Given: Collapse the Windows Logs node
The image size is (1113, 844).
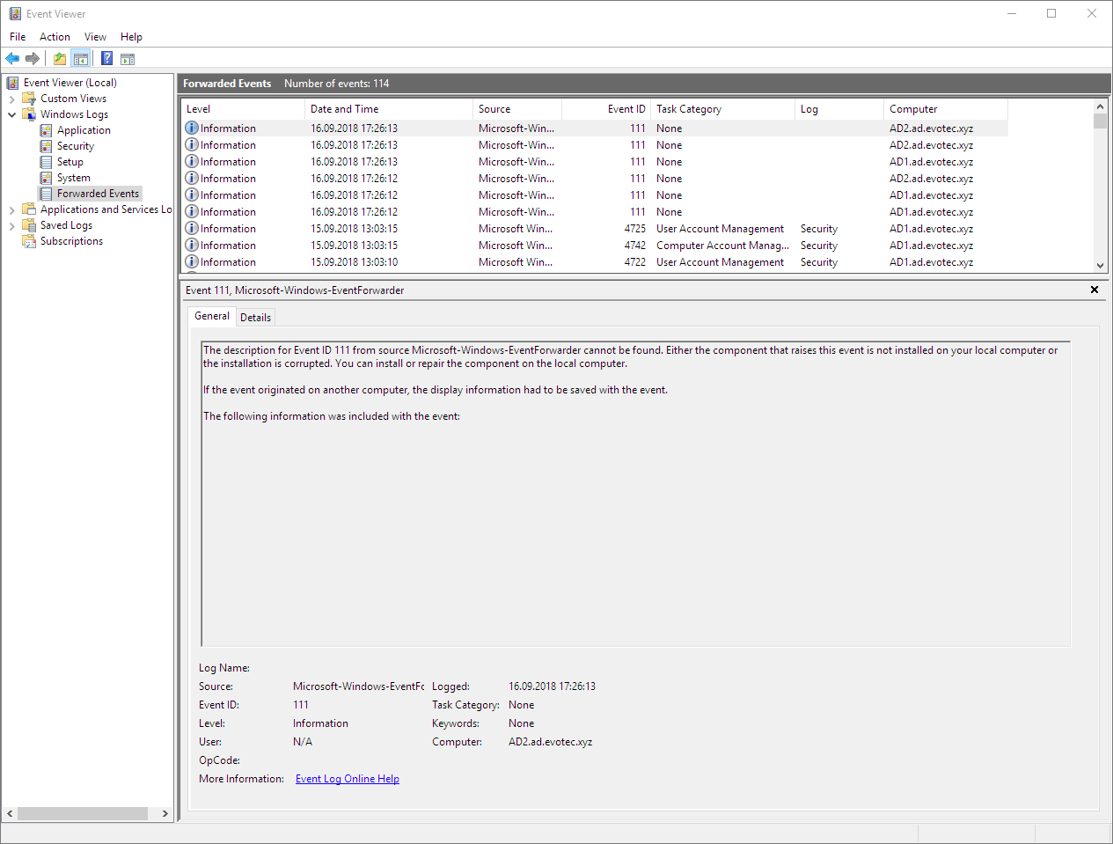Looking at the screenshot, I should (x=11, y=114).
